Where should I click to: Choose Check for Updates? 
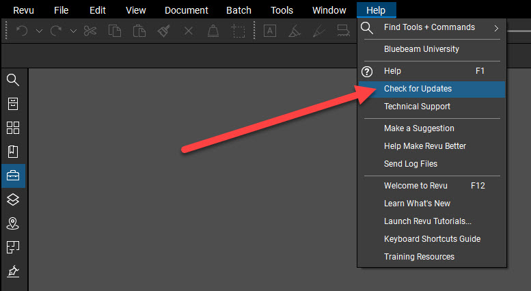pos(432,89)
